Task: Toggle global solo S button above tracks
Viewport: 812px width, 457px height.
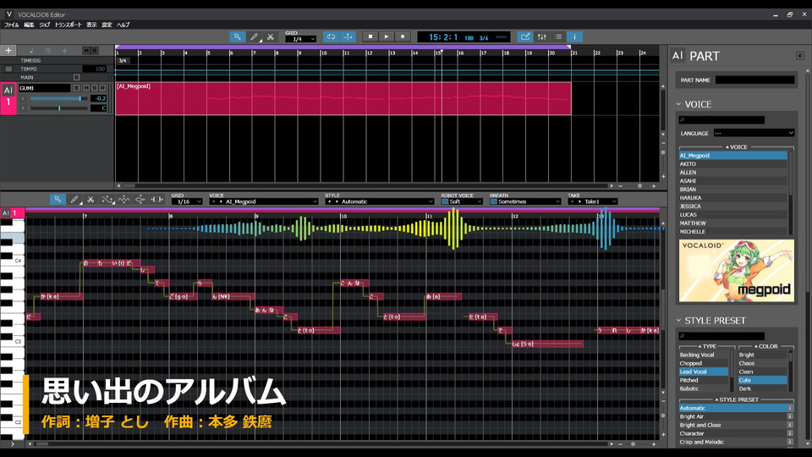Action: (x=94, y=50)
